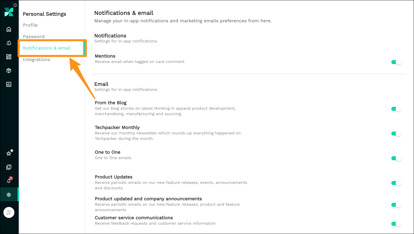Disable the Mentions email toggle
414x234 pixels.
coord(396,62)
